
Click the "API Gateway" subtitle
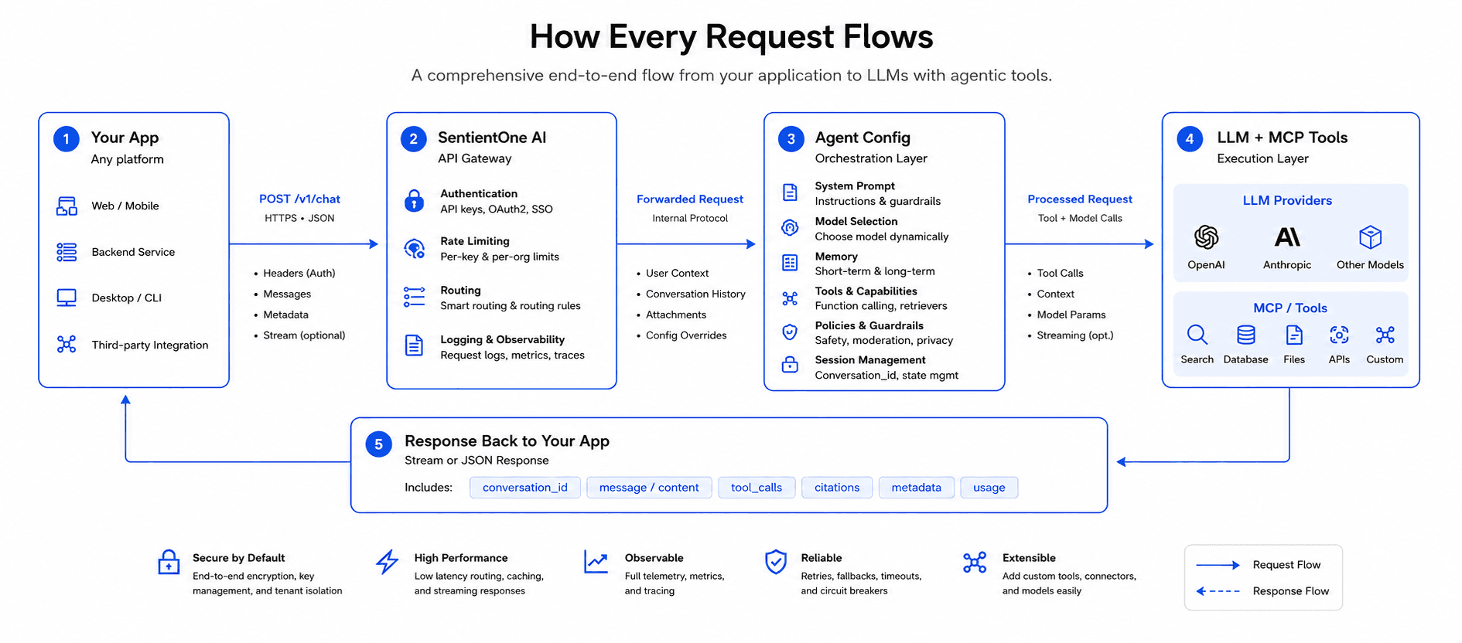point(474,158)
